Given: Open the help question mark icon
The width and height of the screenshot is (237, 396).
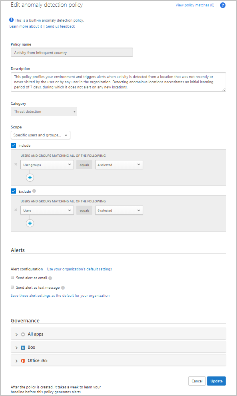Looking at the screenshot, I should click(x=223, y=5).
